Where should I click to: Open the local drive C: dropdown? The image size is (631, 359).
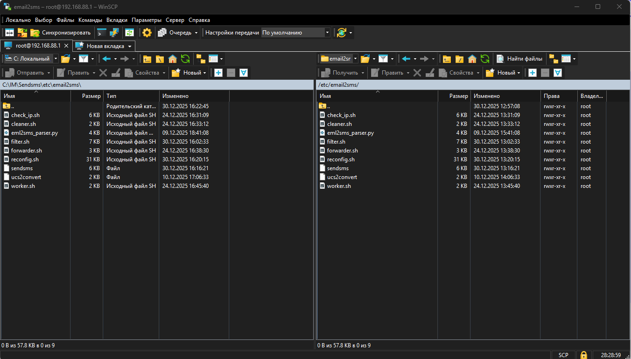click(x=56, y=59)
